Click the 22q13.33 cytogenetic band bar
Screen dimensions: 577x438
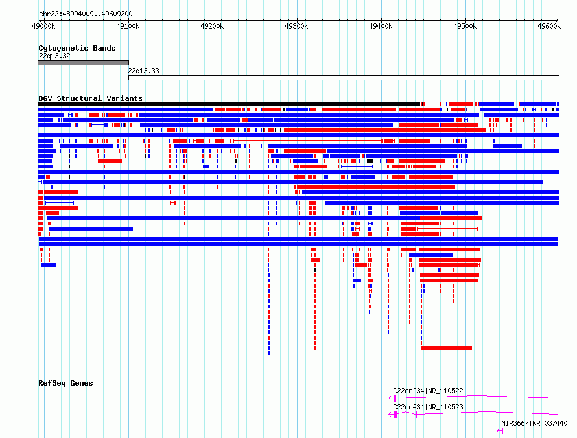[344, 78]
